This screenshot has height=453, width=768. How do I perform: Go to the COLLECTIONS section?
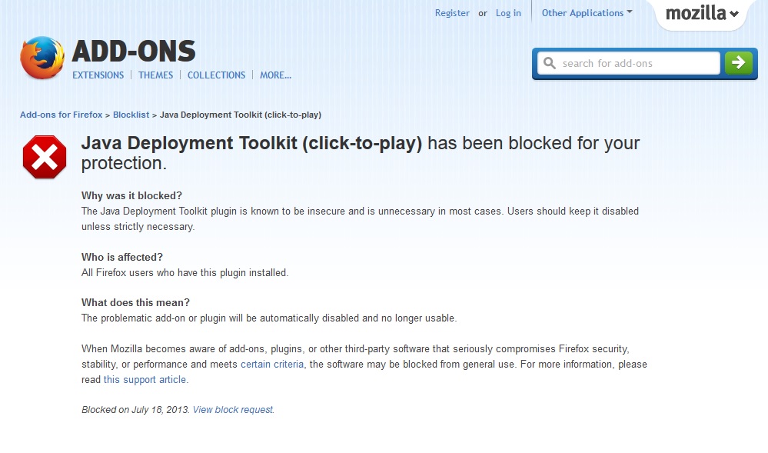pyautogui.click(x=216, y=75)
